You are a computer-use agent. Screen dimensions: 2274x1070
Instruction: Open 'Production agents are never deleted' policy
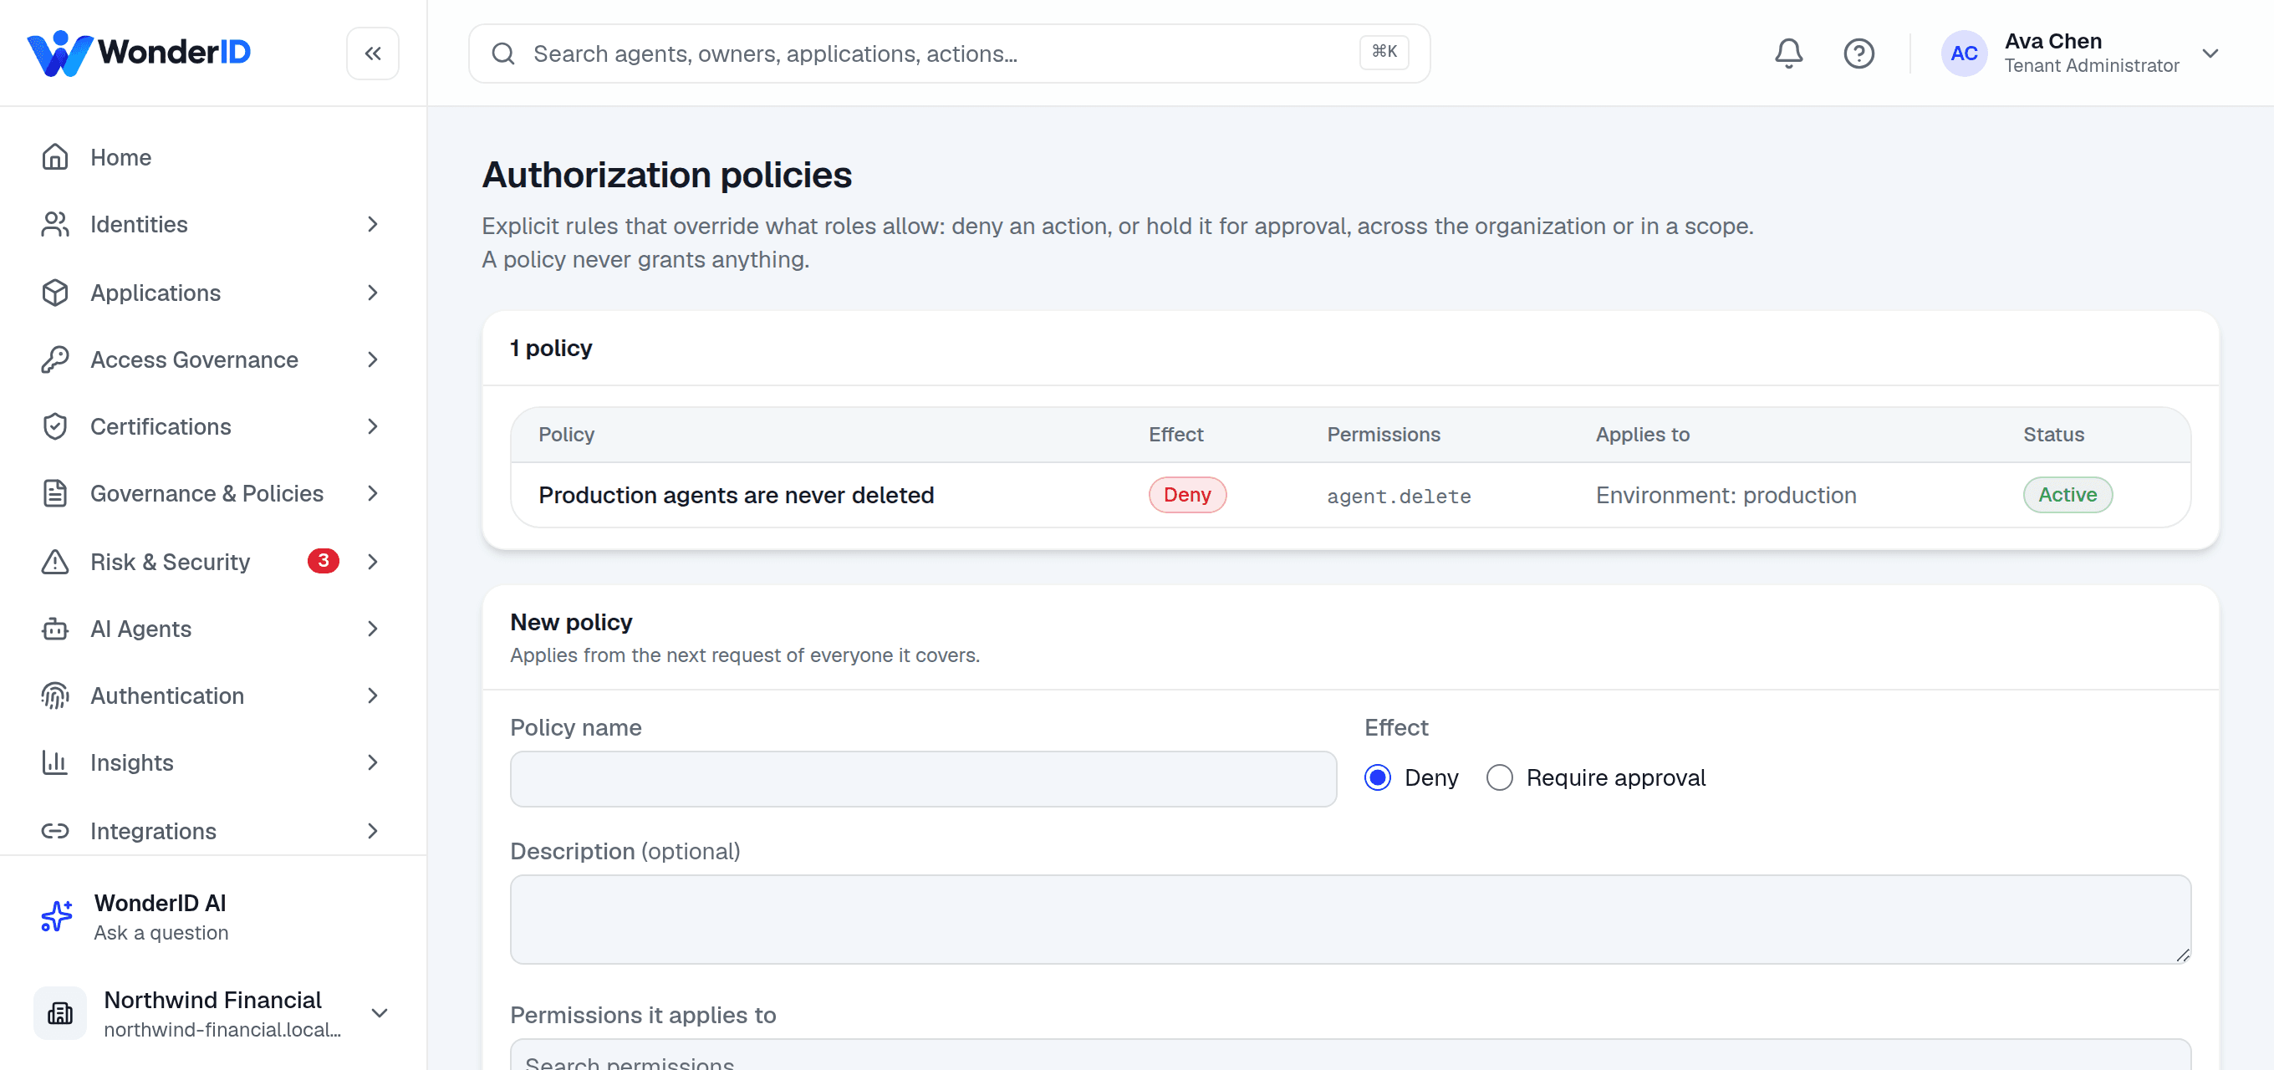coord(737,495)
